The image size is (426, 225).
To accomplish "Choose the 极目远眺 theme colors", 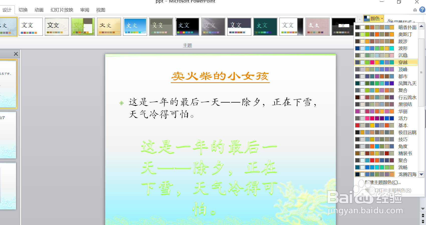I will [386, 132].
